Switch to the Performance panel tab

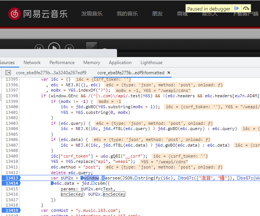[x=62, y=63]
